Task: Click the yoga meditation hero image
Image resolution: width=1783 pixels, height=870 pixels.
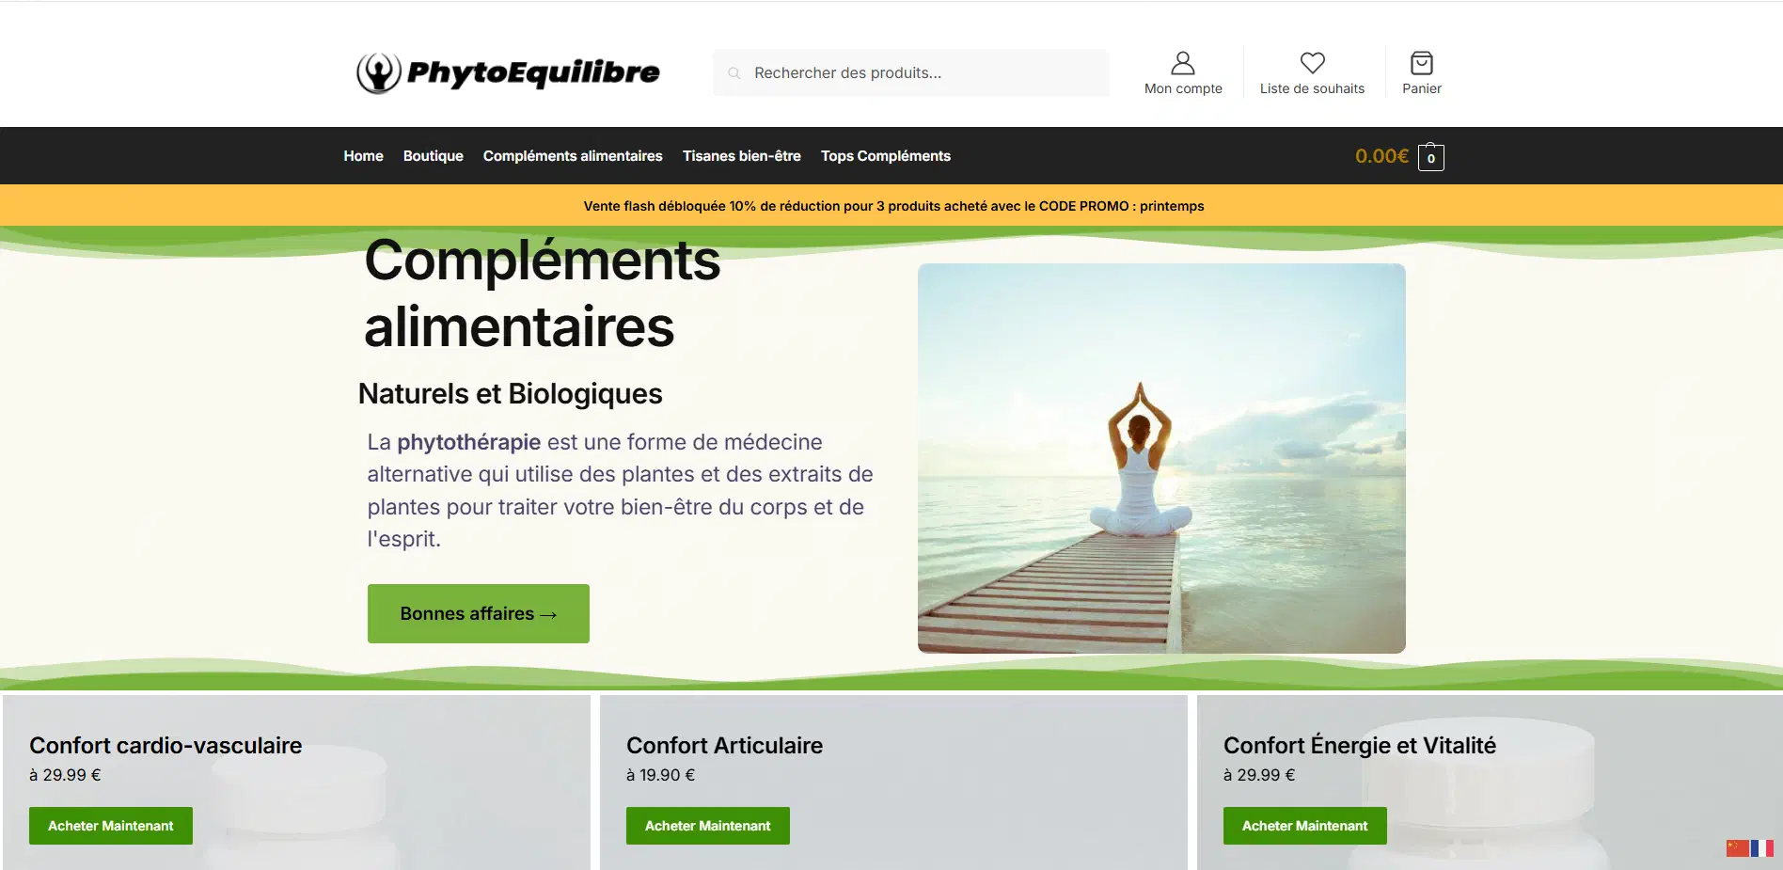Action: pos(1161,458)
